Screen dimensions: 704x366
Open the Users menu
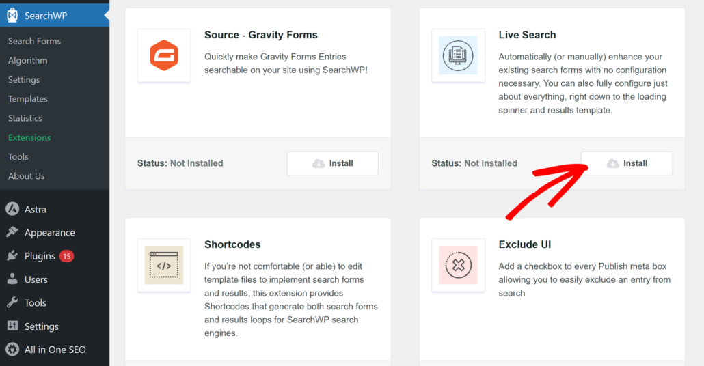36,279
